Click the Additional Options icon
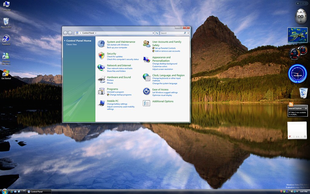This screenshot has width=310, height=194. 146,103
